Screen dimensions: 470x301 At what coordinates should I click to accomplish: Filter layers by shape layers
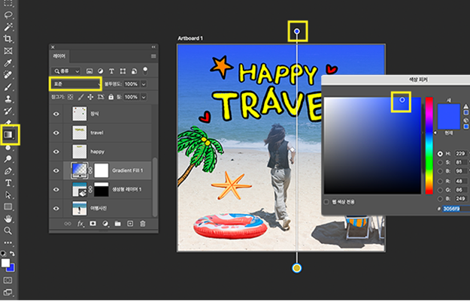(123, 71)
